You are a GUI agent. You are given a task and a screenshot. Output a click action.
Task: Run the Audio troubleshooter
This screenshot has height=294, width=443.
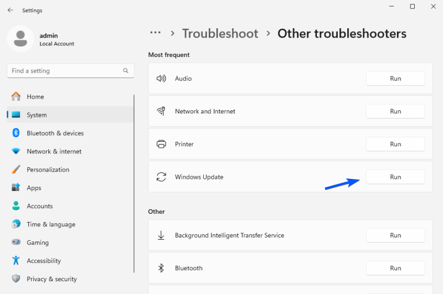395,79
